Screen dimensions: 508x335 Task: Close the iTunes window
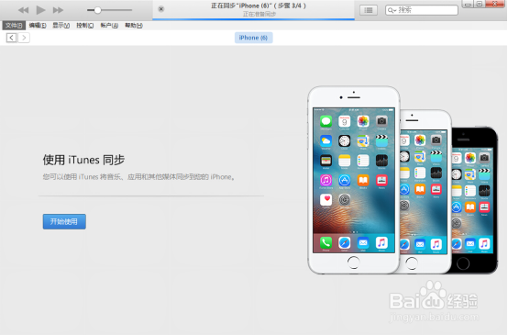(x=495, y=4)
